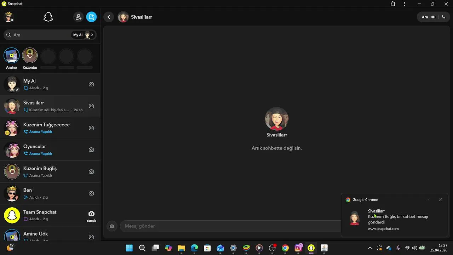The width and height of the screenshot is (453, 255).
Task: Open the weather widget showing 15°
Action: 10,248
